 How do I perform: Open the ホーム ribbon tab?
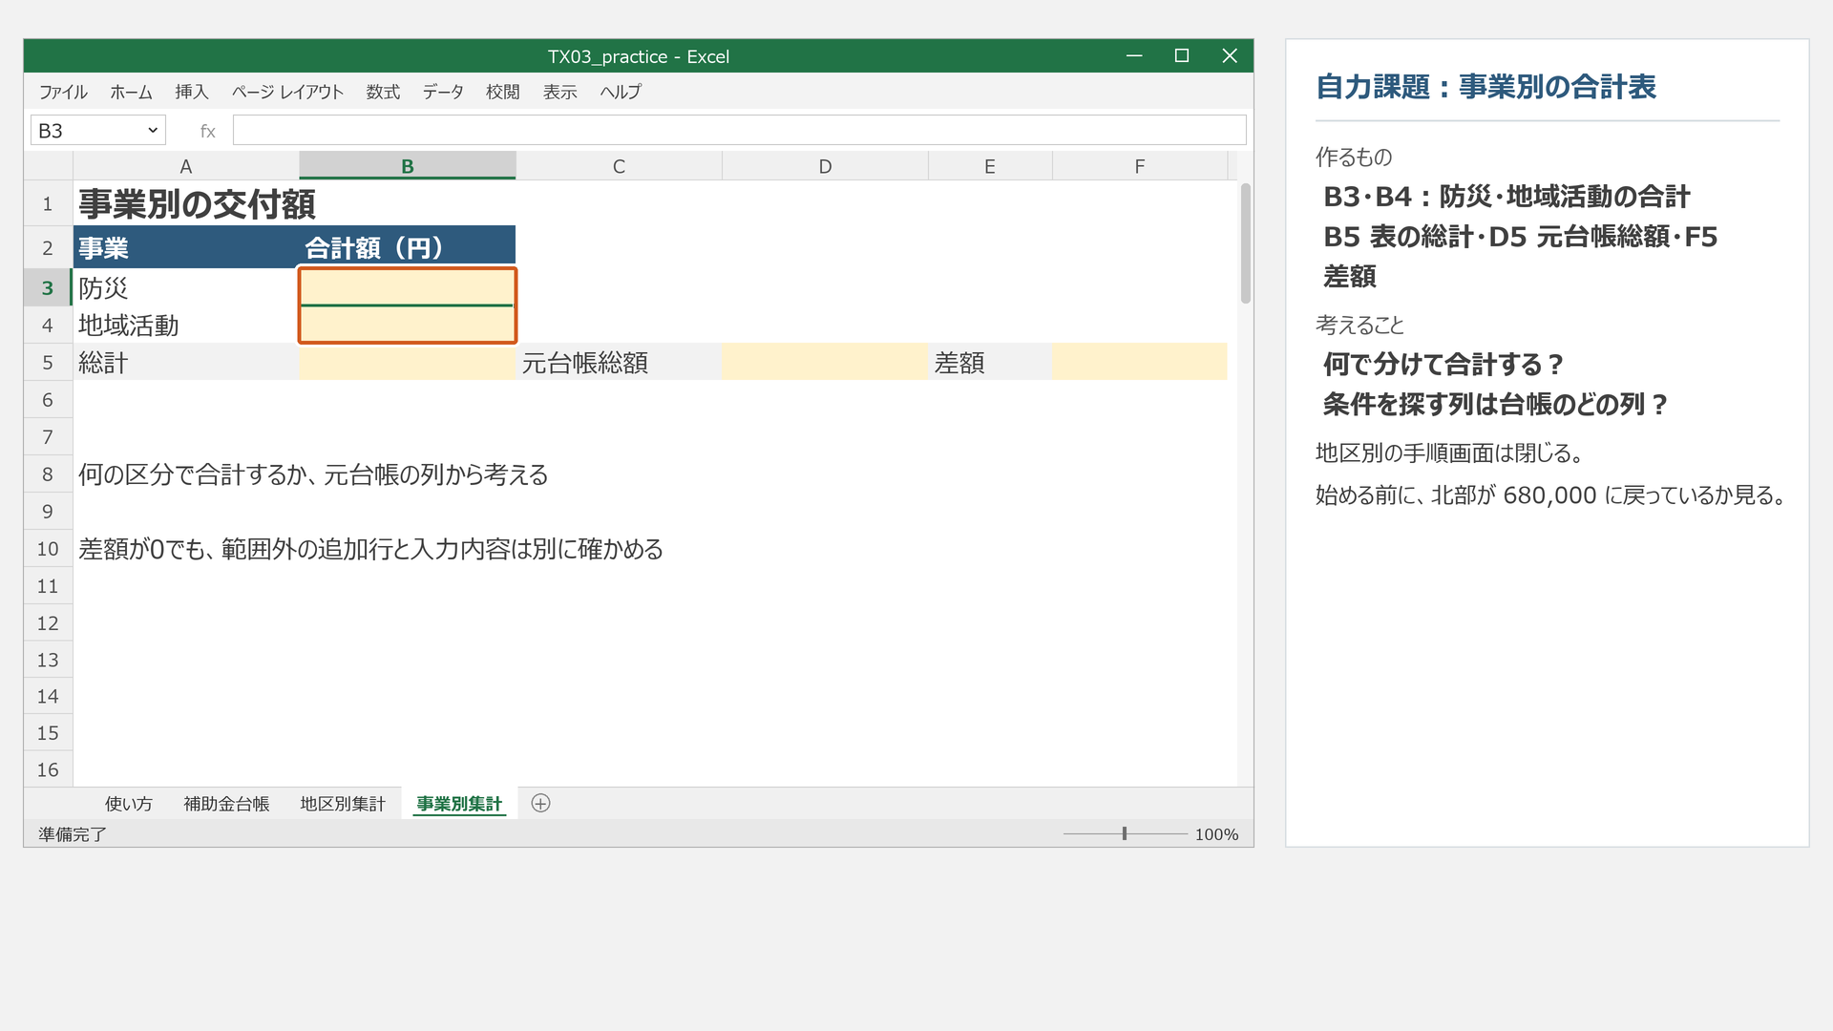(x=131, y=92)
